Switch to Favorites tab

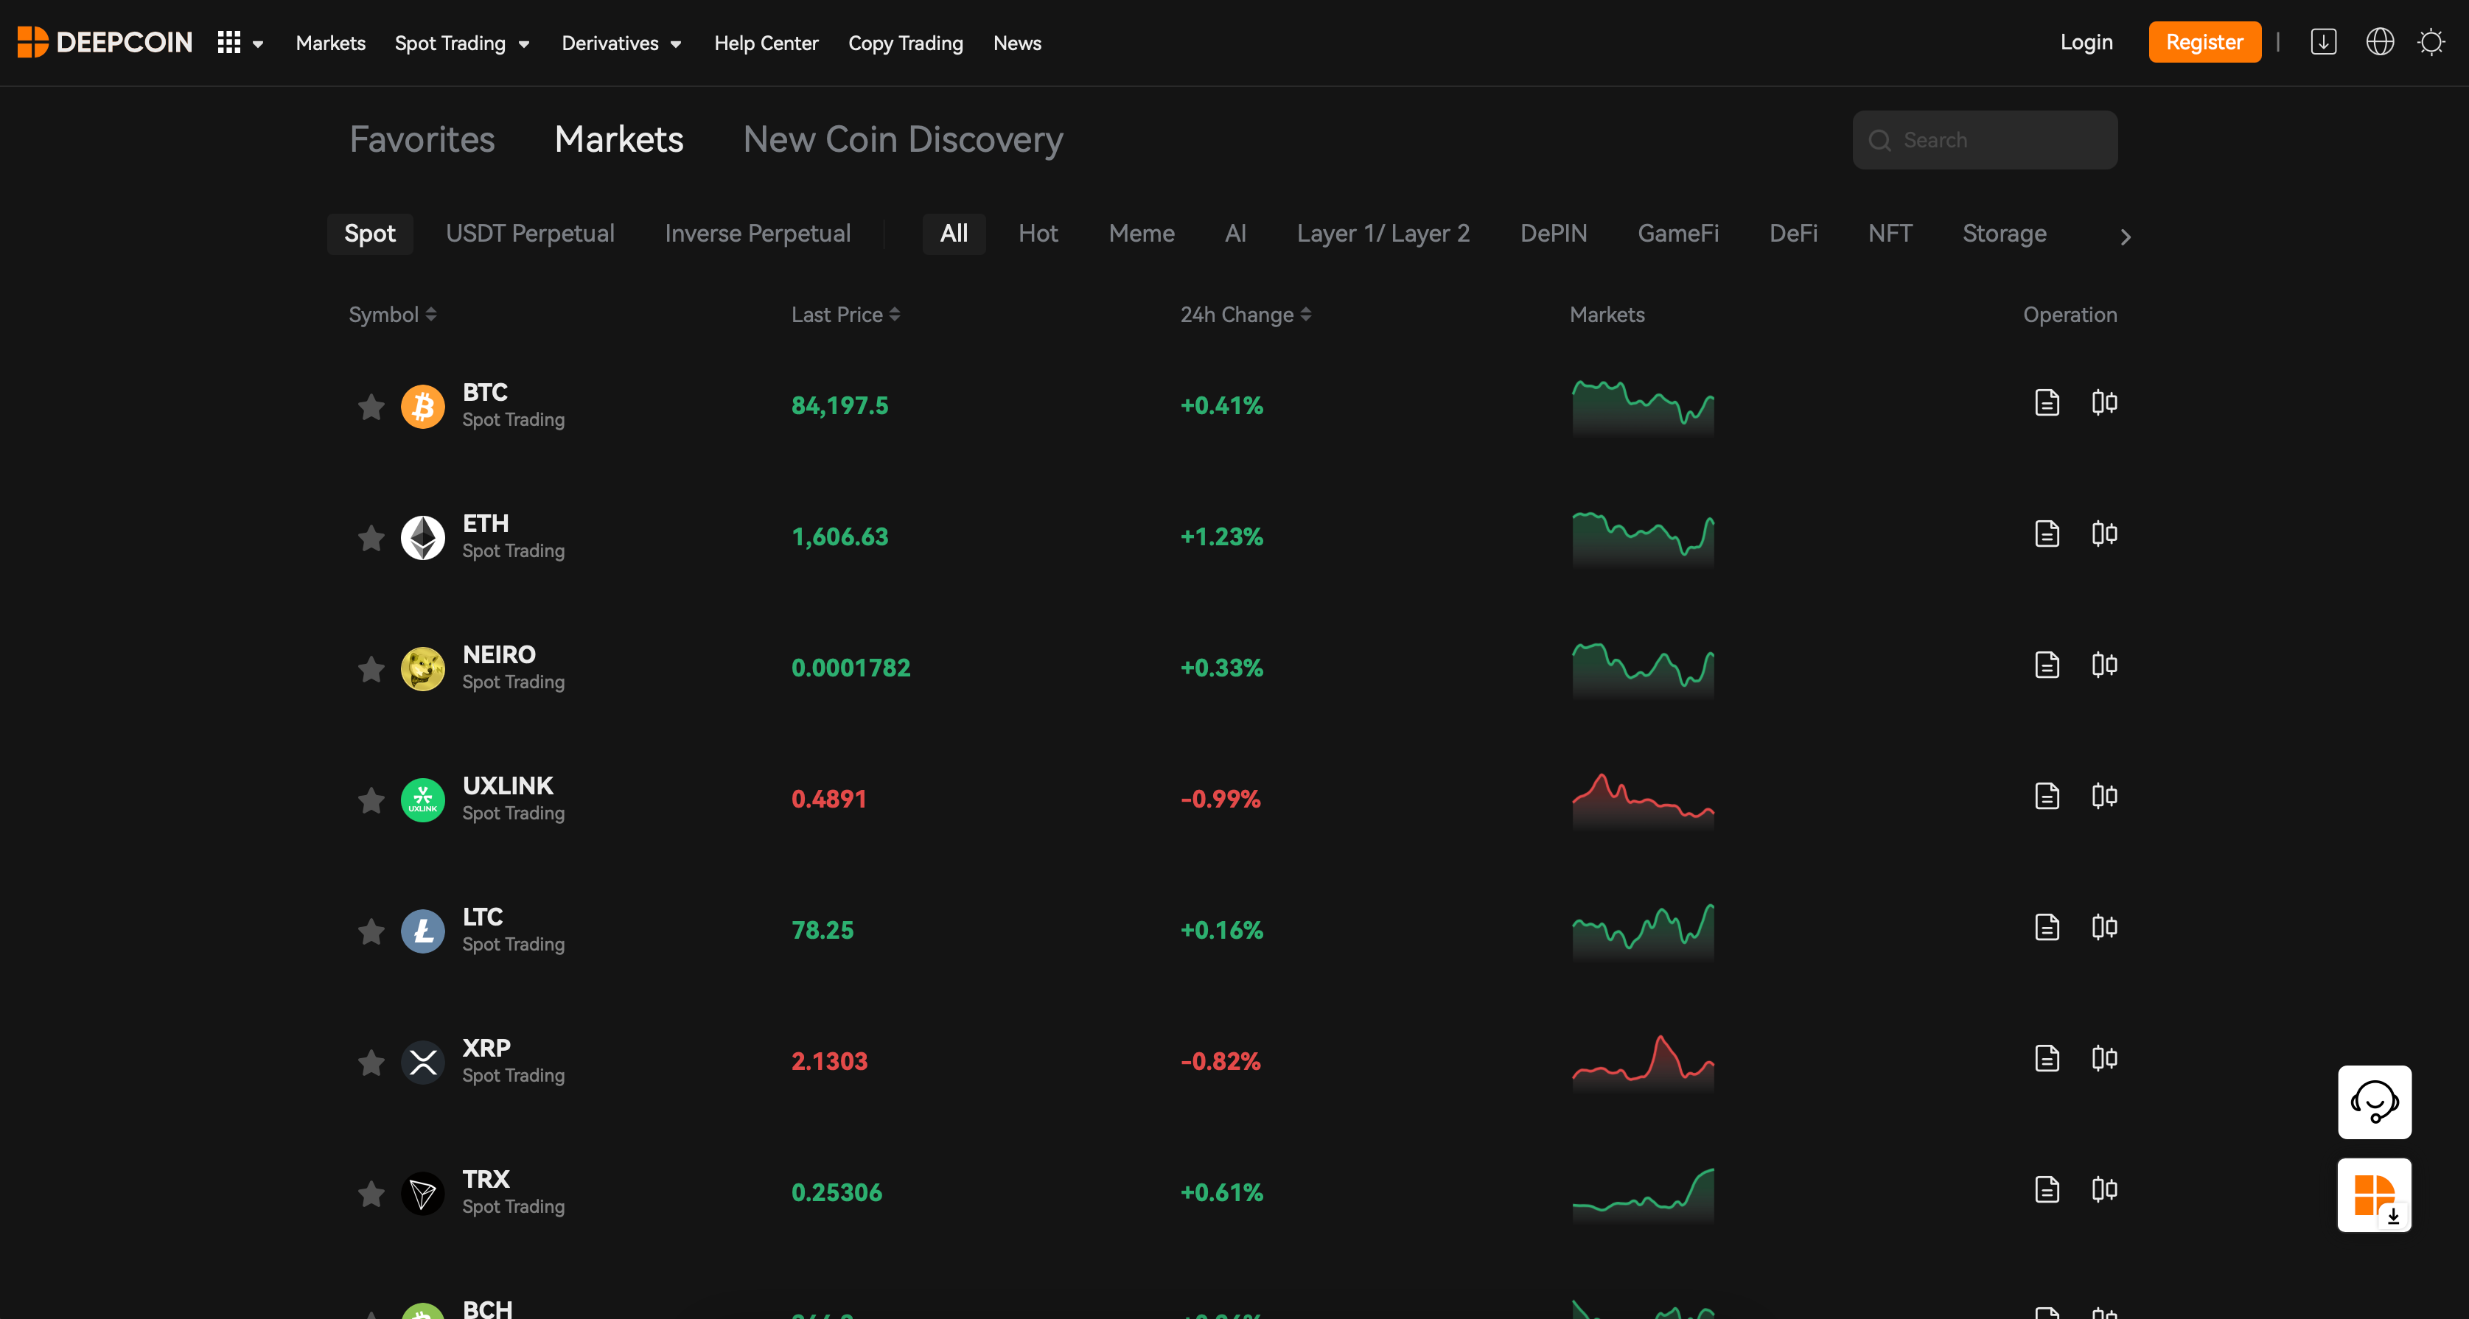[x=422, y=140]
